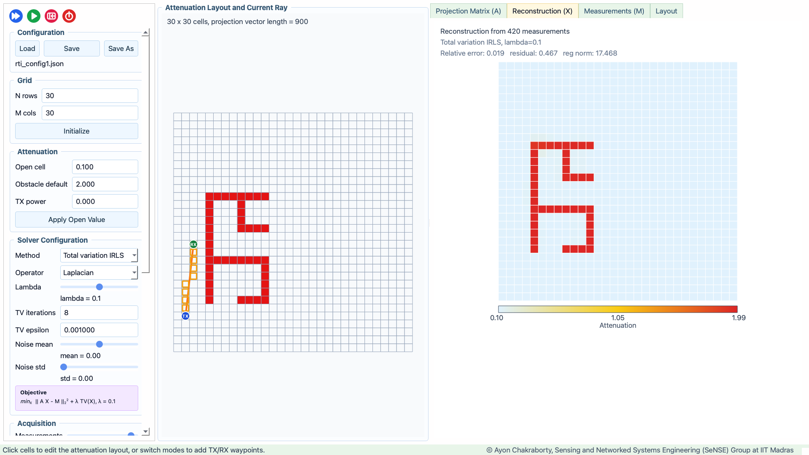The width and height of the screenshot is (809, 455).
Task: Click the 'std = 0.00' label
Action: [77, 378]
